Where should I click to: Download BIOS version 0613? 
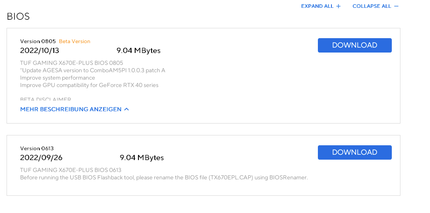[x=354, y=152]
